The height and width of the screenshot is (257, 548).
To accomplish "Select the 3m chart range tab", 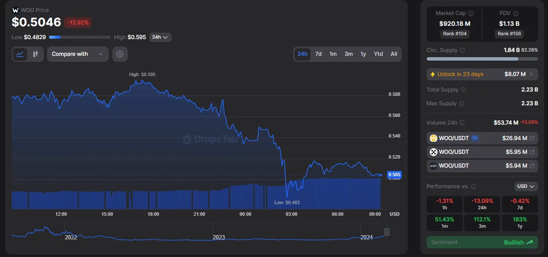I will 348,54.
